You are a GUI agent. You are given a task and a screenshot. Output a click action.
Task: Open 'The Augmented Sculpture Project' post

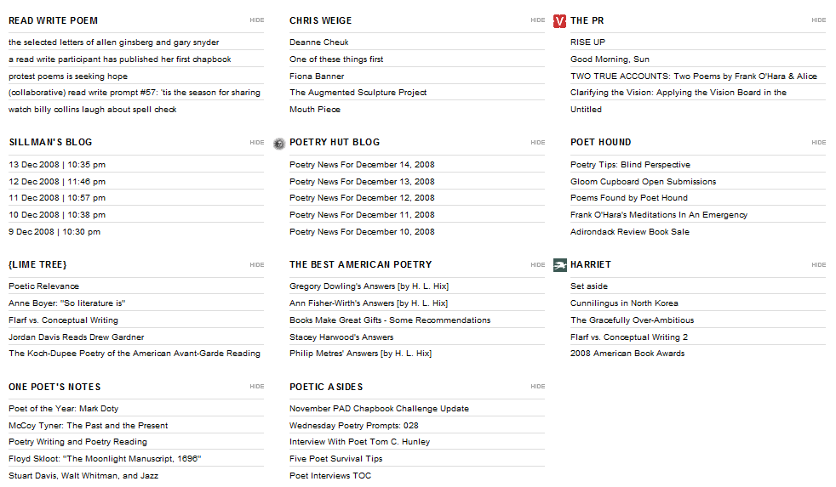[358, 92]
